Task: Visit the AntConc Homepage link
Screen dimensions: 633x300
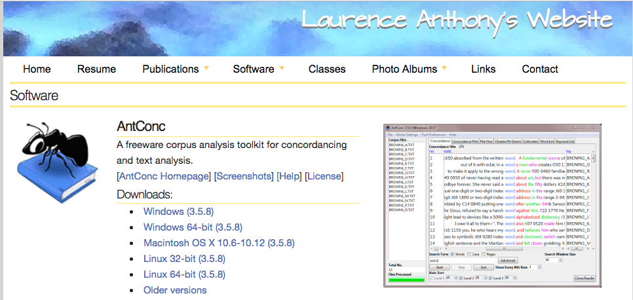Action: coord(164,176)
